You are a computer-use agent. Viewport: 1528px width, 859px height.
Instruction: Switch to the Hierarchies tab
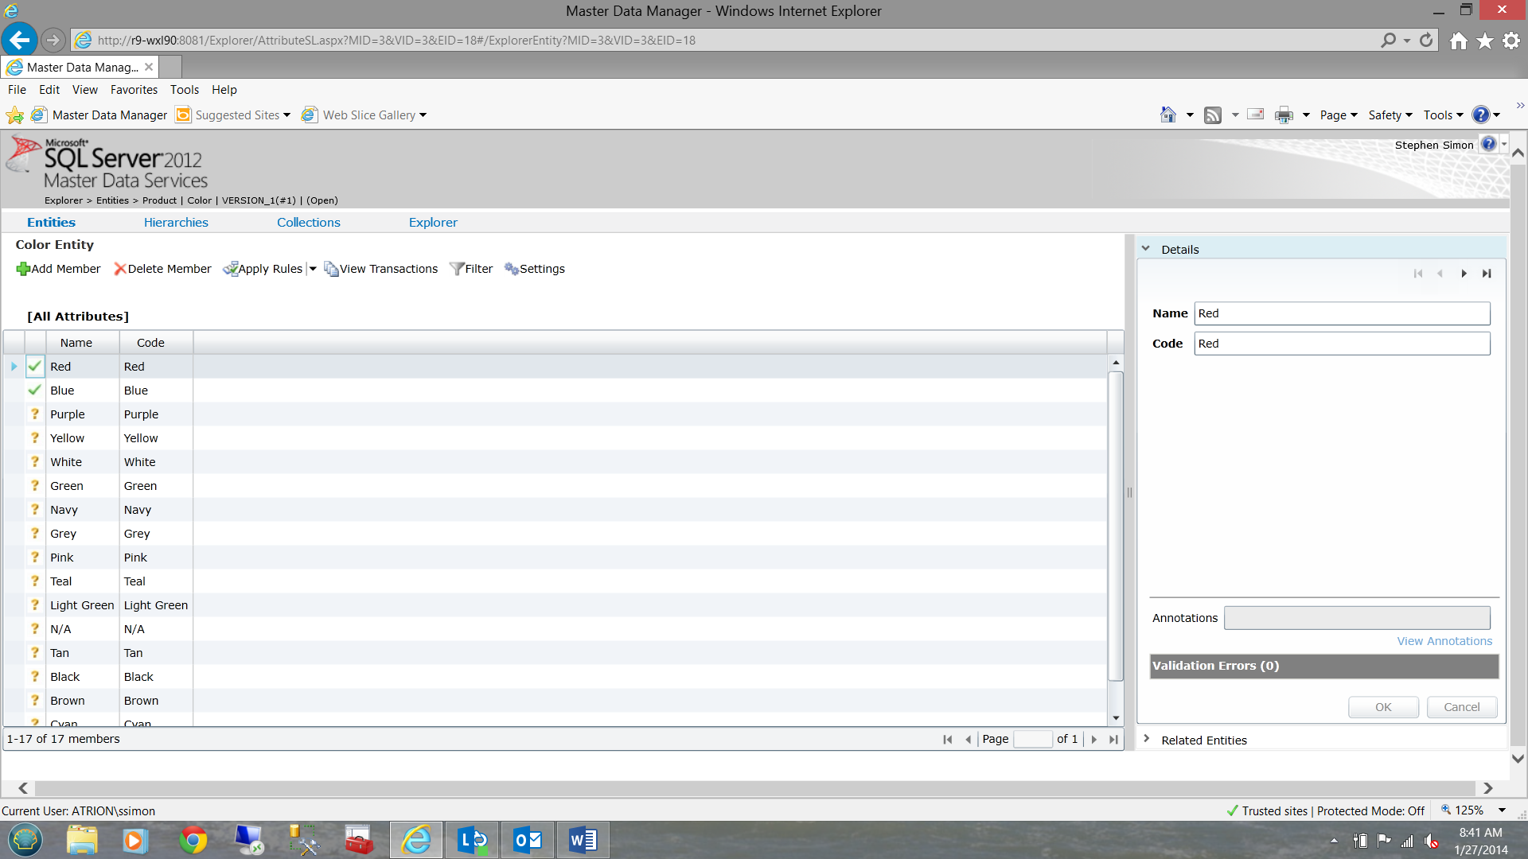pyautogui.click(x=176, y=223)
